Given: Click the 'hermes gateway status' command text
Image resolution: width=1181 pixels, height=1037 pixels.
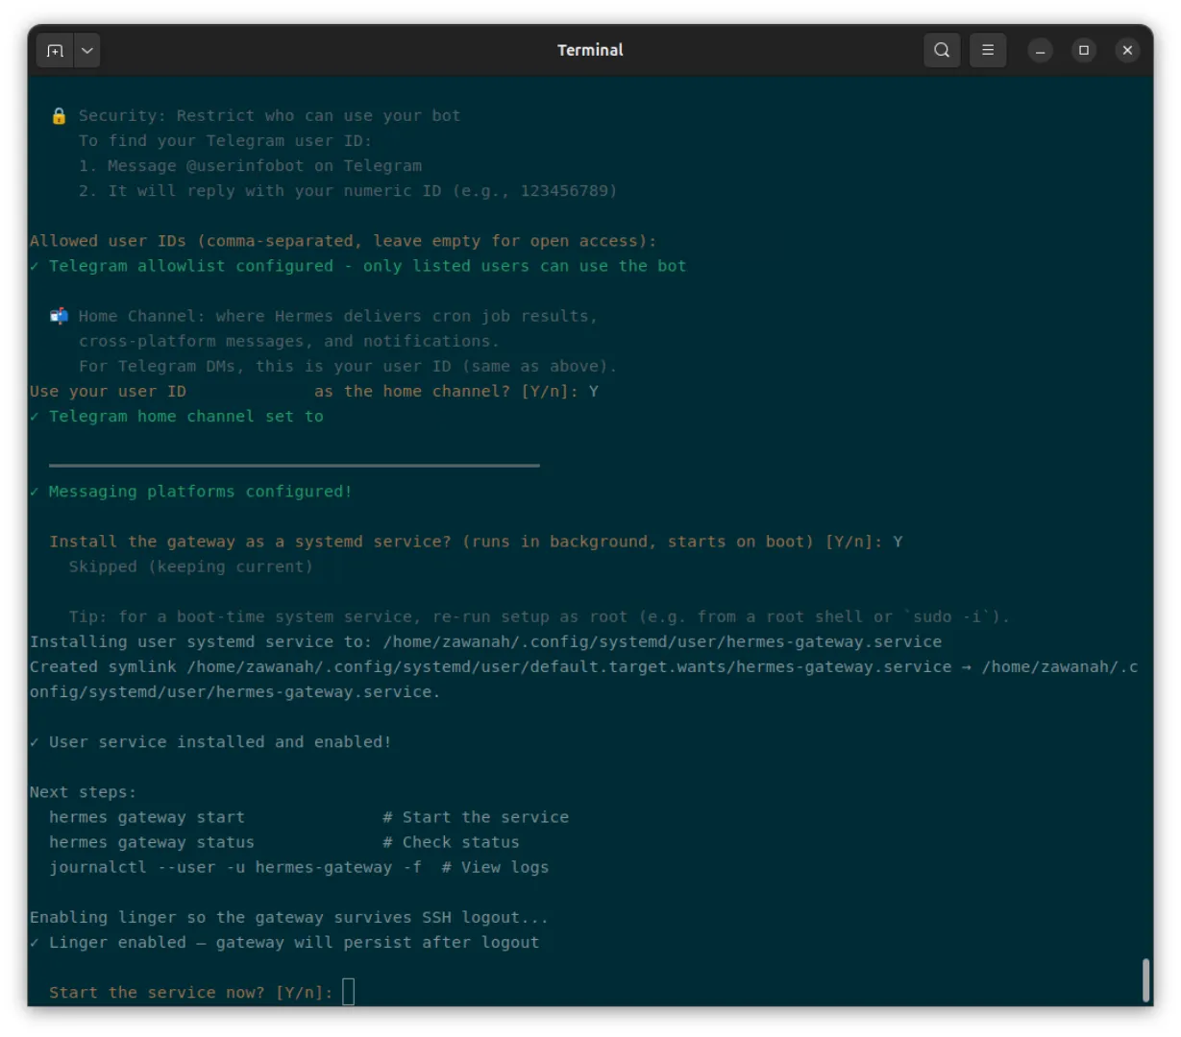Looking at the screenshot, I should tap(152, 842).
